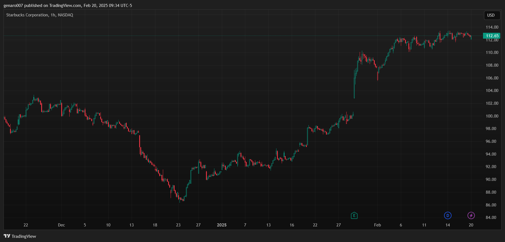Click the Starbucks Corporation chart title
The height and width of the screenshot is (242, 505).
point(40,15)
